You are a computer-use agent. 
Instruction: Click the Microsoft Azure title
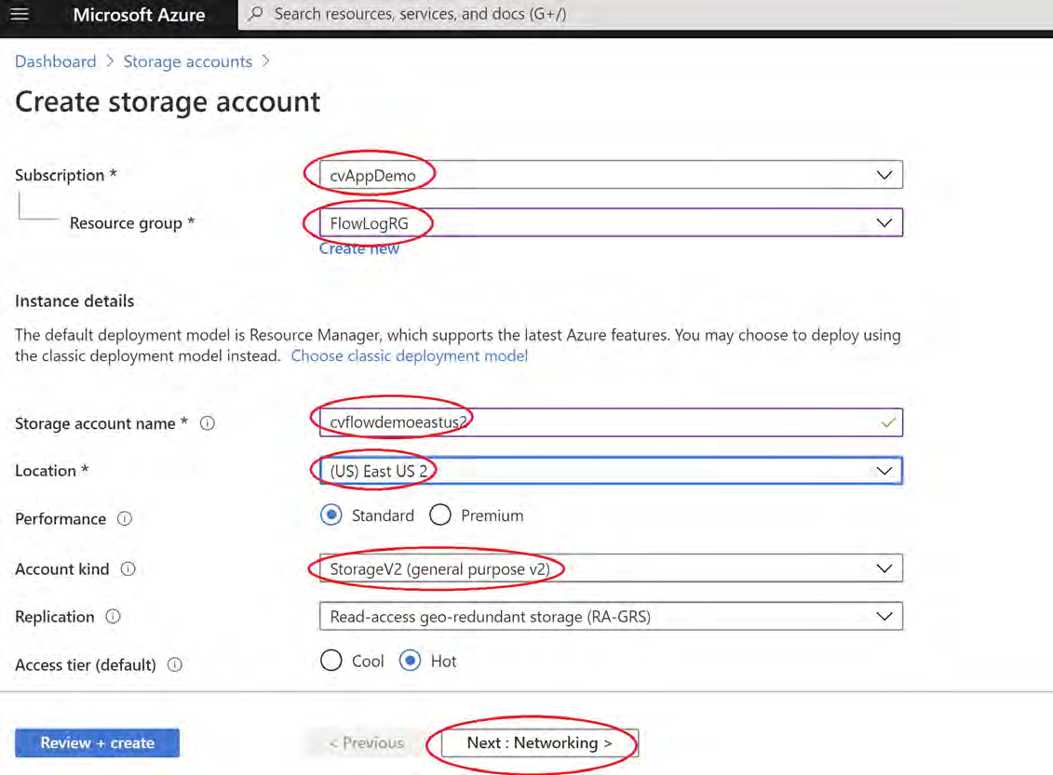139,15
